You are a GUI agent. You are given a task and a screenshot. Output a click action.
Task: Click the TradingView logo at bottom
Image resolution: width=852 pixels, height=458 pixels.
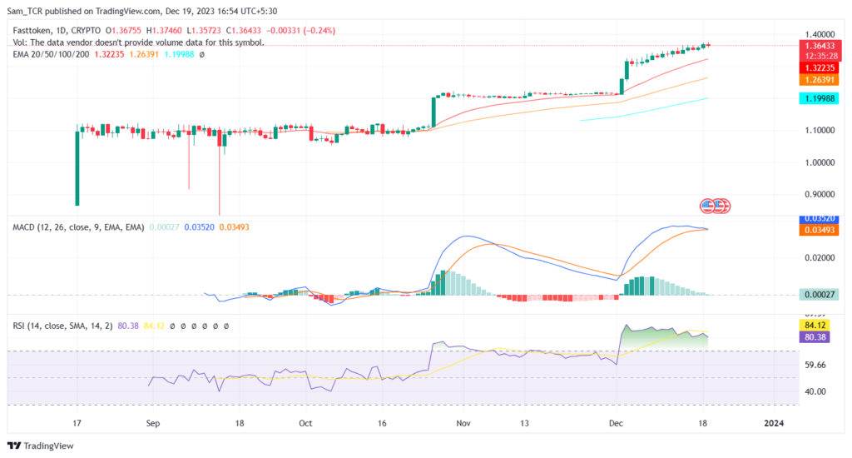coord(40,446)
